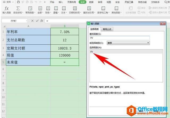Open the Logical (逻辑) functions icon
The width and height of the screenshot is (170, 118).
click(56, 8)
